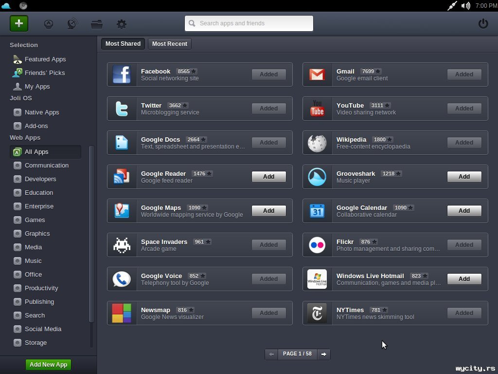The width and height of the screenshot is (498, 374).
Task: Click the Grooveshark icon
Action: tap(317, 176)
